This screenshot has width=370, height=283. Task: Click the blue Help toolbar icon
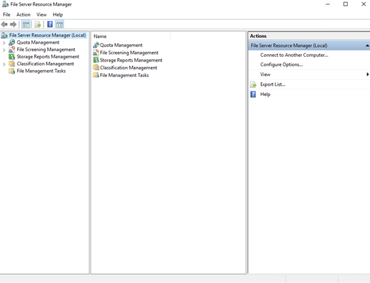pos(50,24)
